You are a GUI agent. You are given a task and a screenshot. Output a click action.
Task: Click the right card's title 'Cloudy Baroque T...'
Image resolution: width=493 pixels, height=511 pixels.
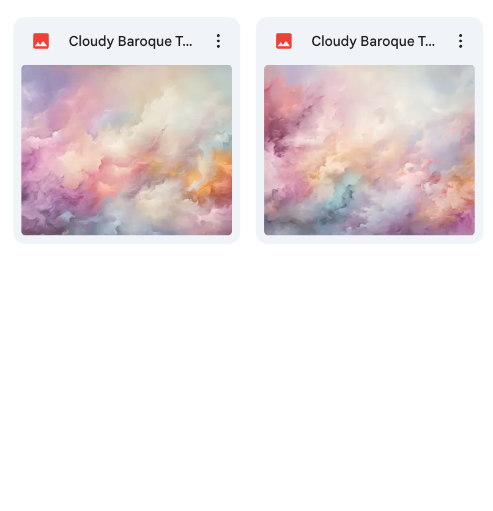coord(373,42)
